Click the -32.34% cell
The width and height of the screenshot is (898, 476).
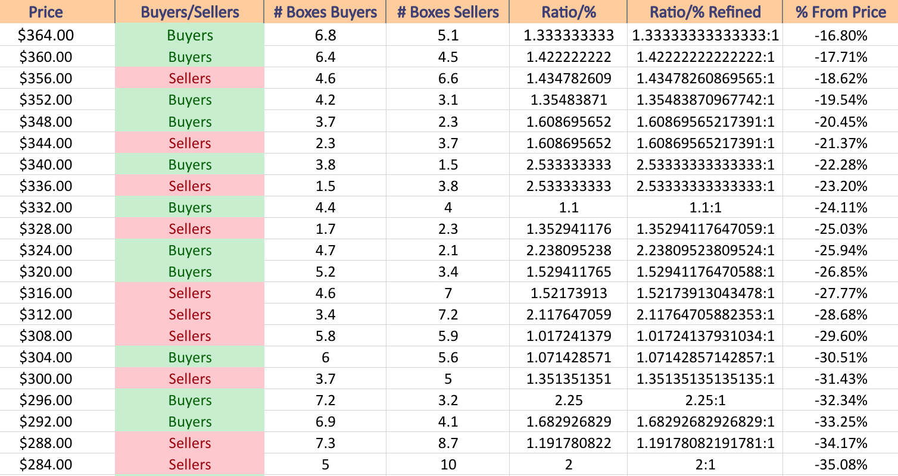[x=841, y=400]
